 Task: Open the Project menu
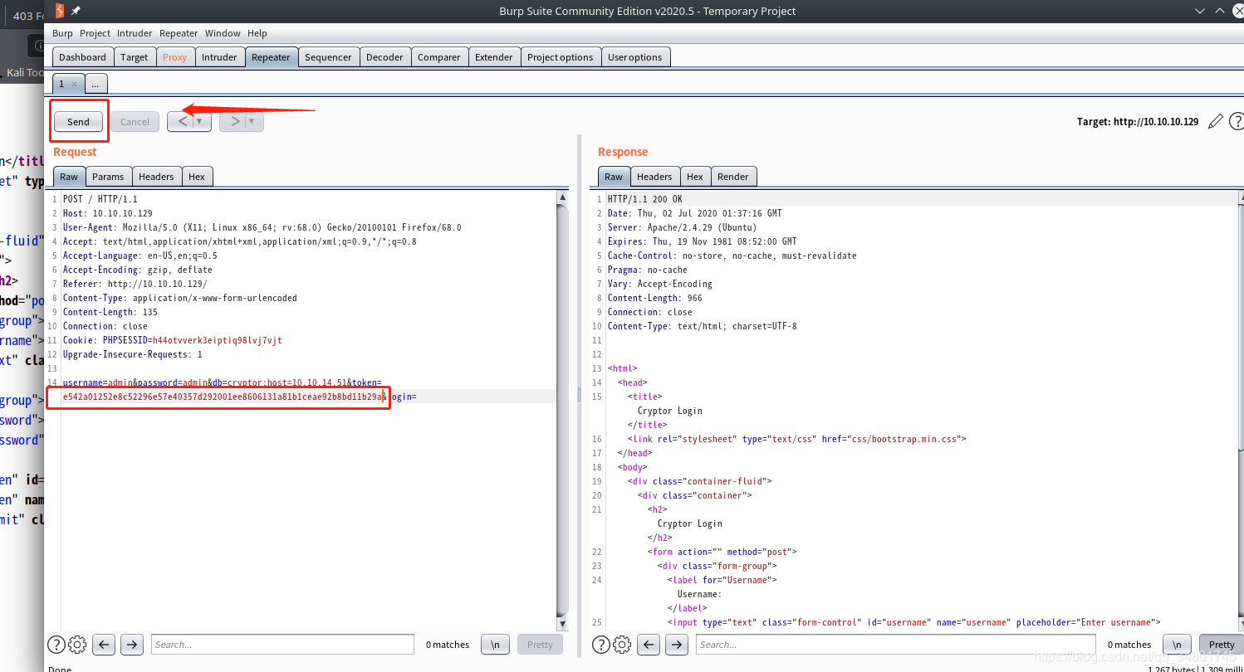pos(95,33)
